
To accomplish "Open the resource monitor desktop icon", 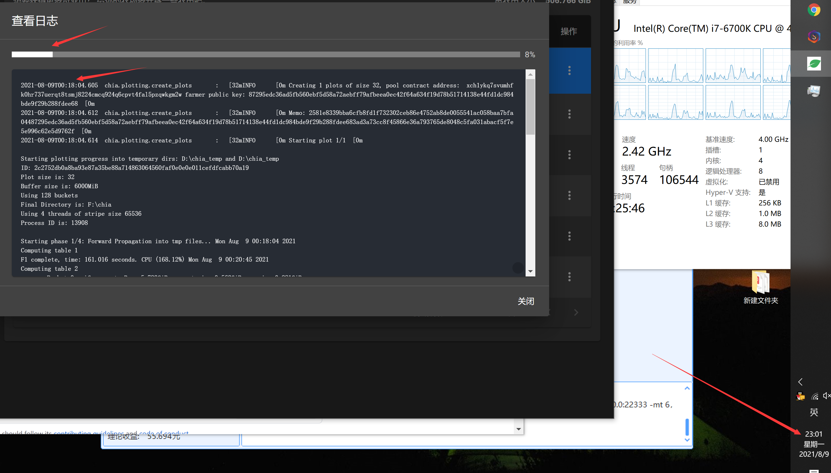I will coord(814,91).
